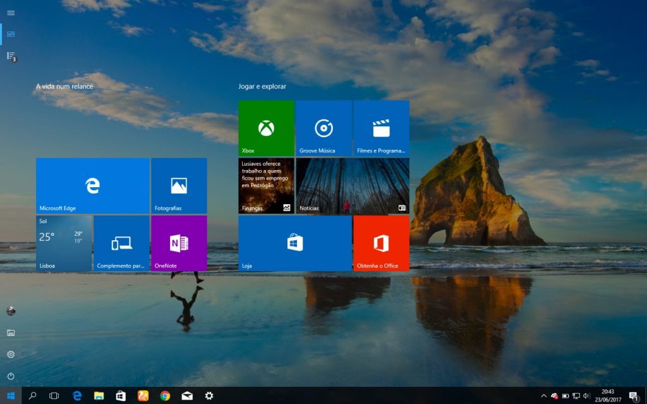Viewport: 647px width, 404px height.
Task: Open Complemento para telefone tile
Action: click(x=121, y=243)
